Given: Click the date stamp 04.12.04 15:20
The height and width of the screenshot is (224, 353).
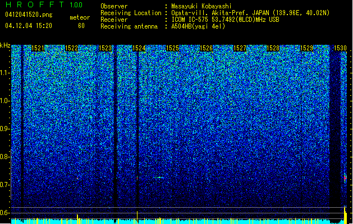Looking at the screenshot, I should pos(29,26).
